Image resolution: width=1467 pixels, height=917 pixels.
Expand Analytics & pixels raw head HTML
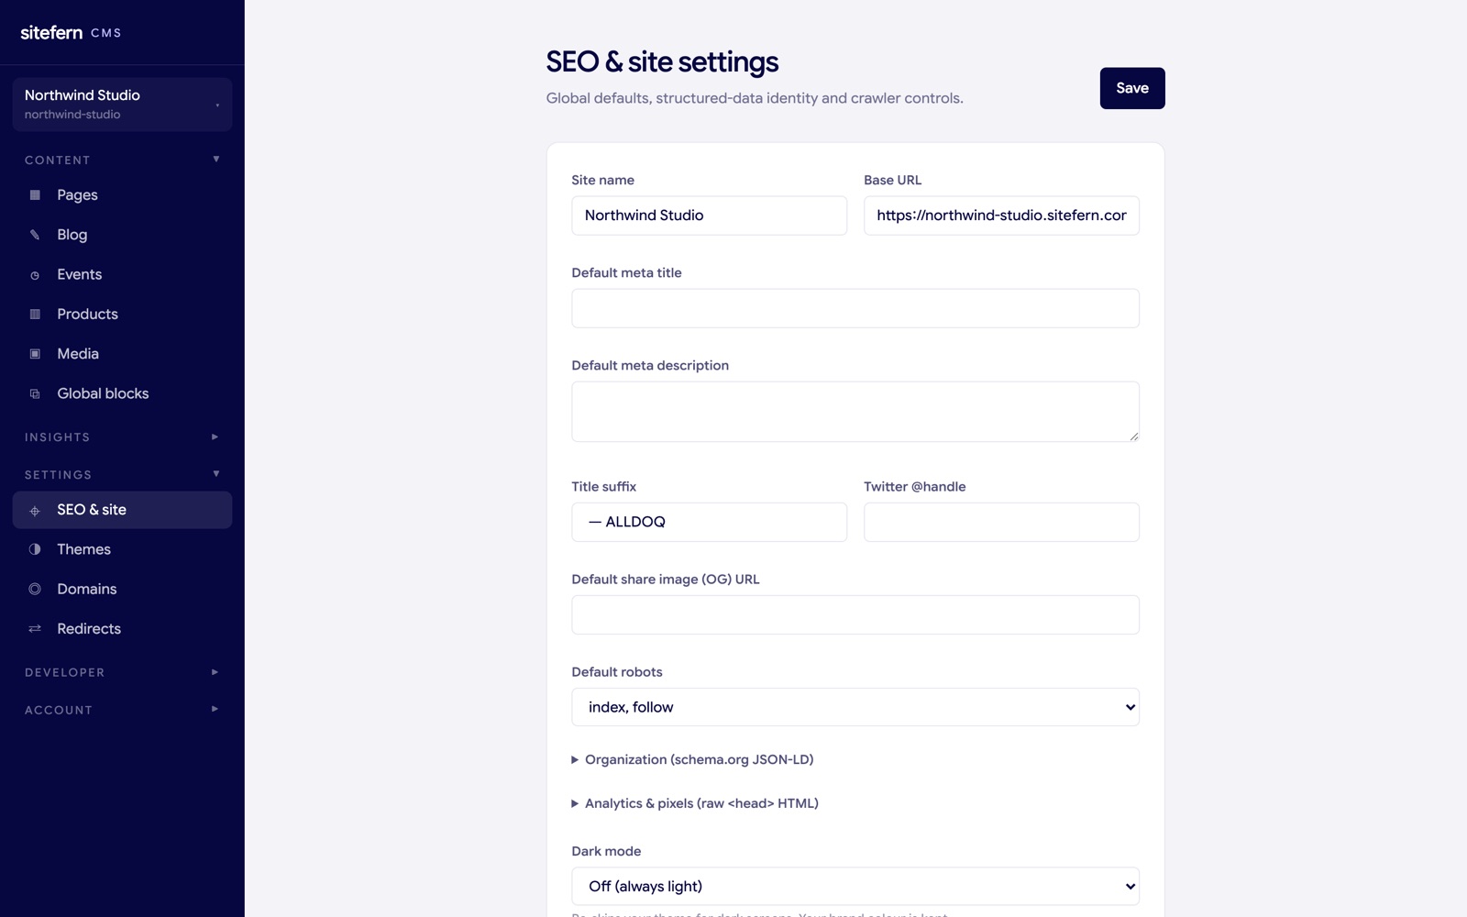(x=695, y=803)
